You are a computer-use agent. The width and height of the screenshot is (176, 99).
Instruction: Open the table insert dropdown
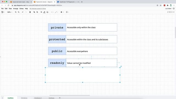pos(67,12)
